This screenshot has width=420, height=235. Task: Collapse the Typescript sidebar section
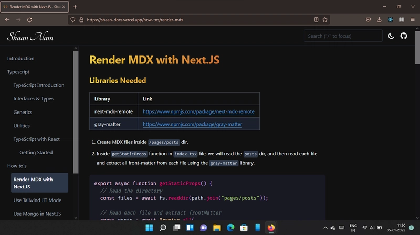tap(18, 72)
